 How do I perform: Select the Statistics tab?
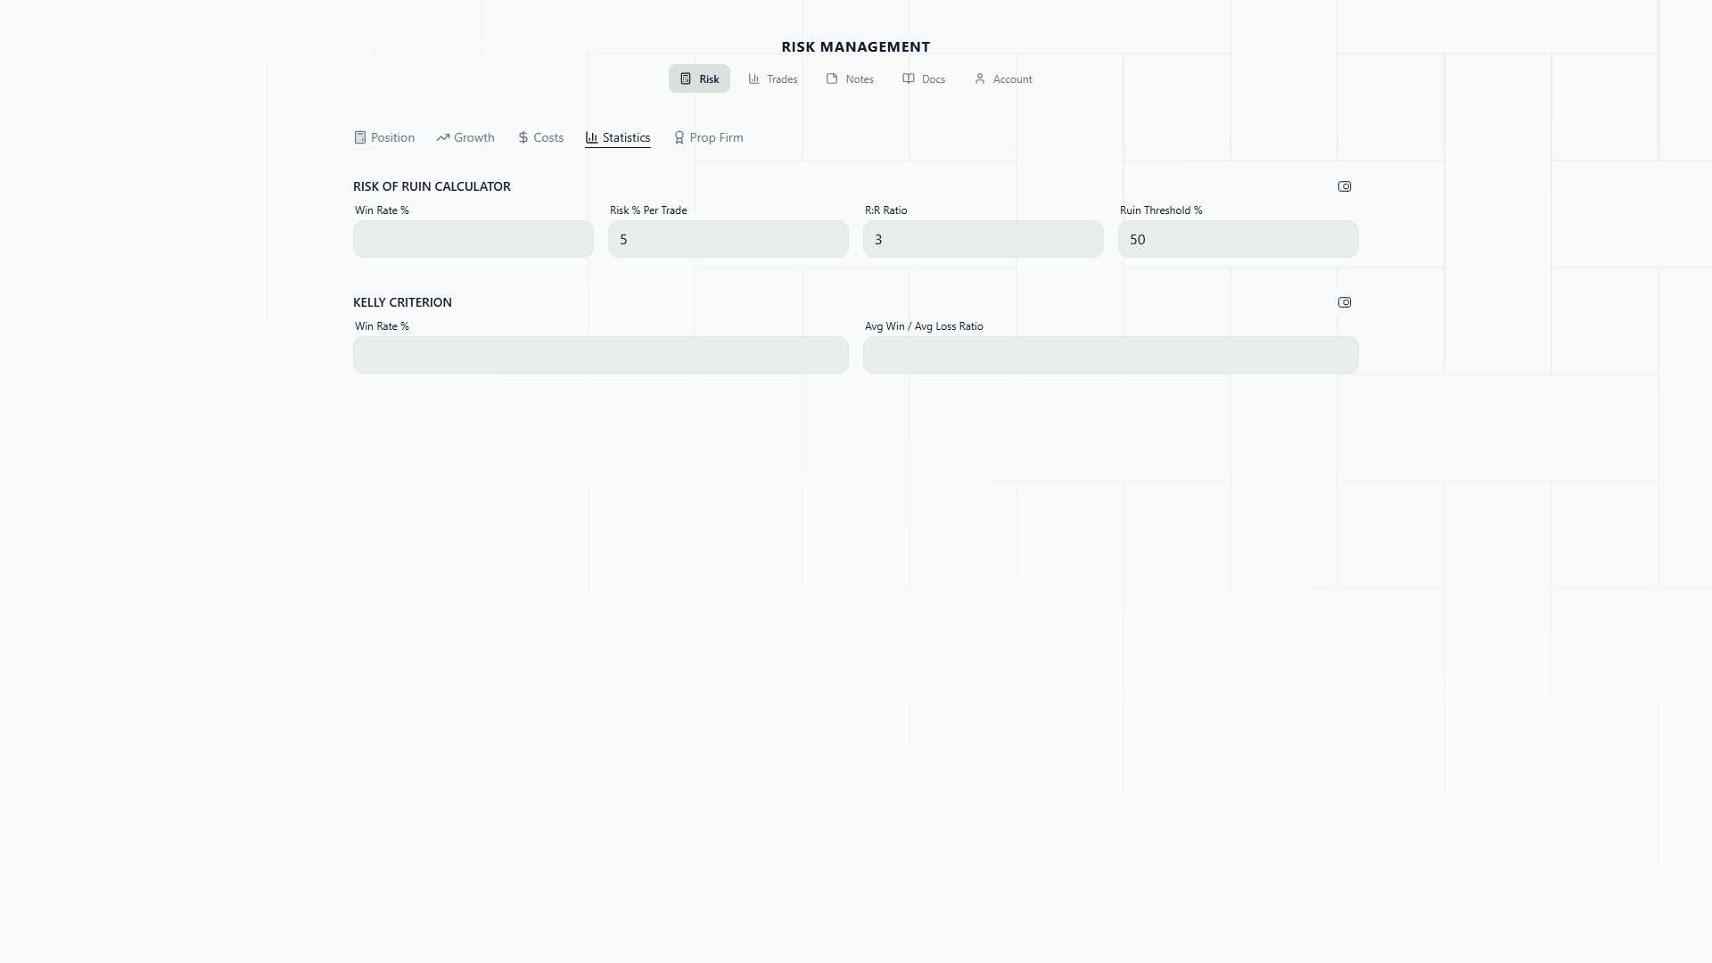pos(618,137)
